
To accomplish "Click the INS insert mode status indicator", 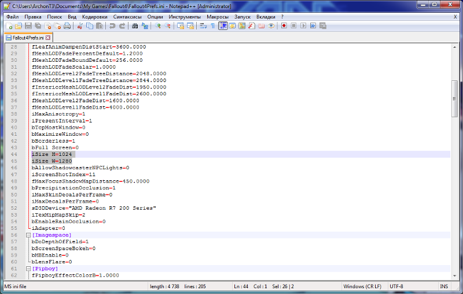I will (x=444, y=286).
